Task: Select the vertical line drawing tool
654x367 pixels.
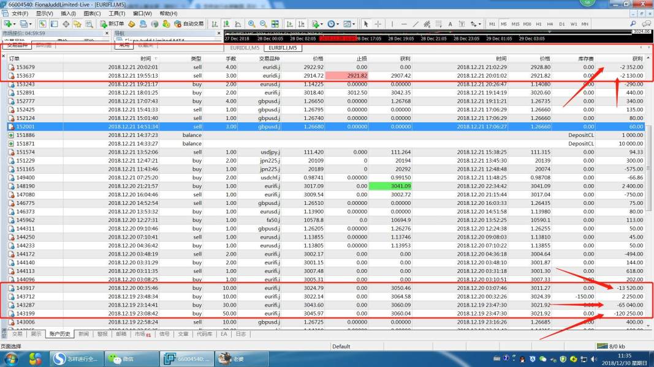Action: [x=392, y=24]
